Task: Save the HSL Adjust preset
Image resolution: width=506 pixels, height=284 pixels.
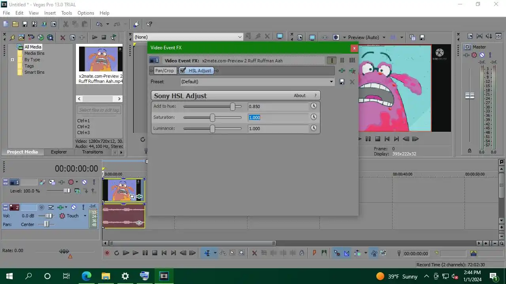Action: (x=342, y=82)
